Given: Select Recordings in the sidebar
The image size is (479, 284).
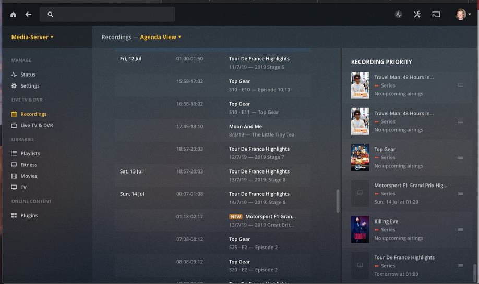Looking at the screenshot, I should click(33, 114).
